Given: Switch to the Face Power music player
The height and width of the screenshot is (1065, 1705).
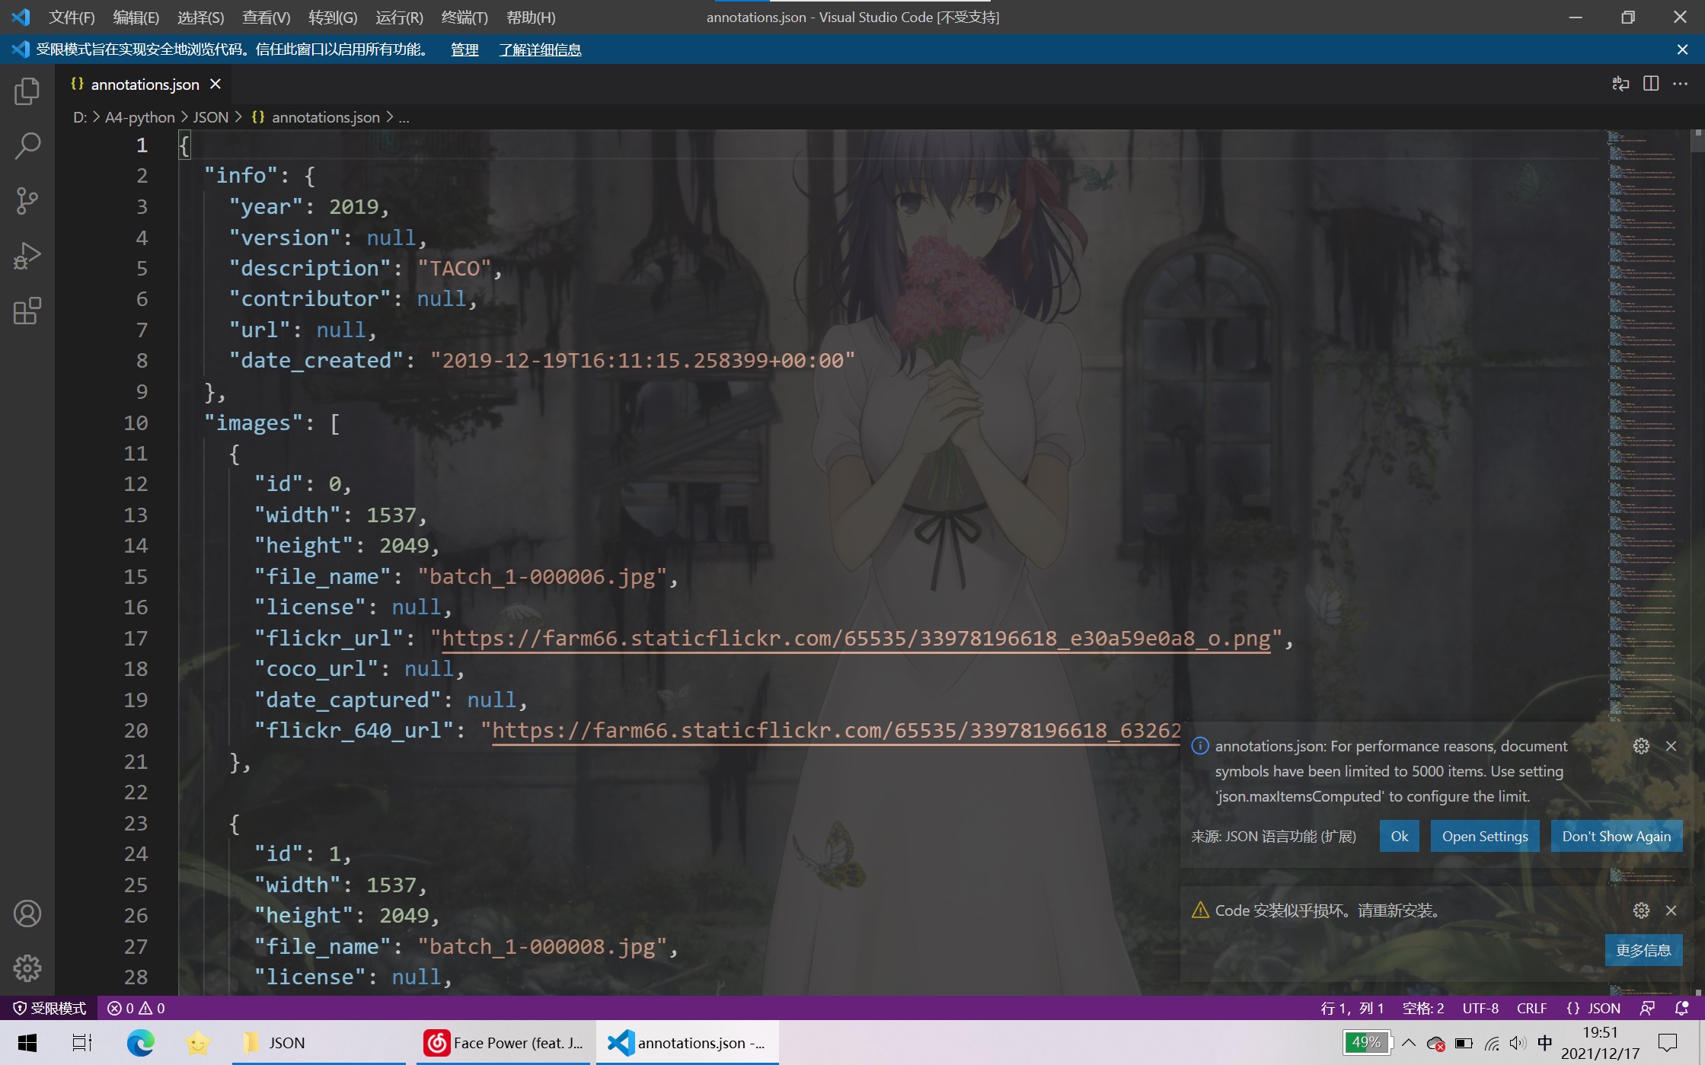Looking at the screenshot, I should click(504, 1043).
